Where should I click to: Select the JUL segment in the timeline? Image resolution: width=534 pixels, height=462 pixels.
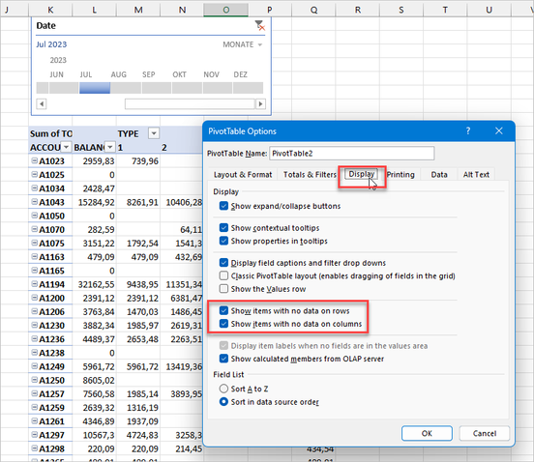[x=95, y=88]
